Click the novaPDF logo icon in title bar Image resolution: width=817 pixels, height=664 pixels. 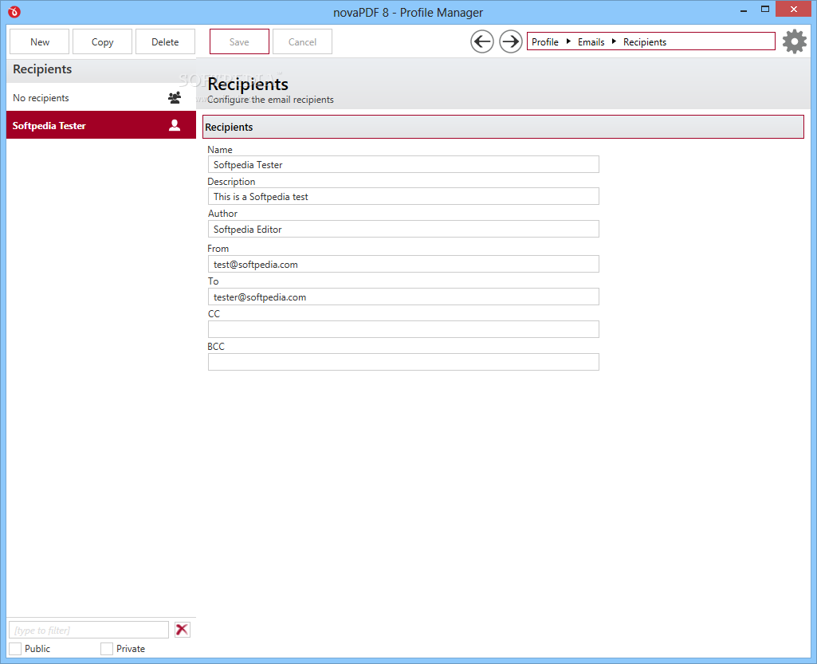coord(14,11)
